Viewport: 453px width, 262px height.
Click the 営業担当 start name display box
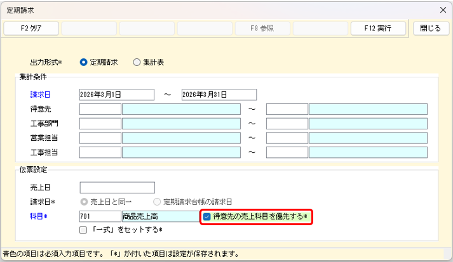click(x=182, y=138)
